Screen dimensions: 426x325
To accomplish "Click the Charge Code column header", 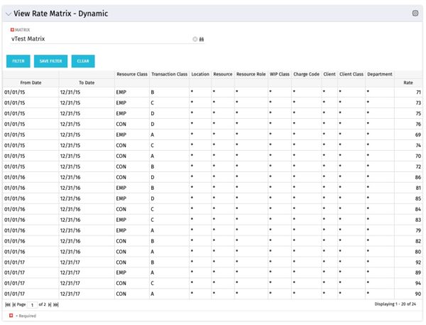I will pos(306,74).
